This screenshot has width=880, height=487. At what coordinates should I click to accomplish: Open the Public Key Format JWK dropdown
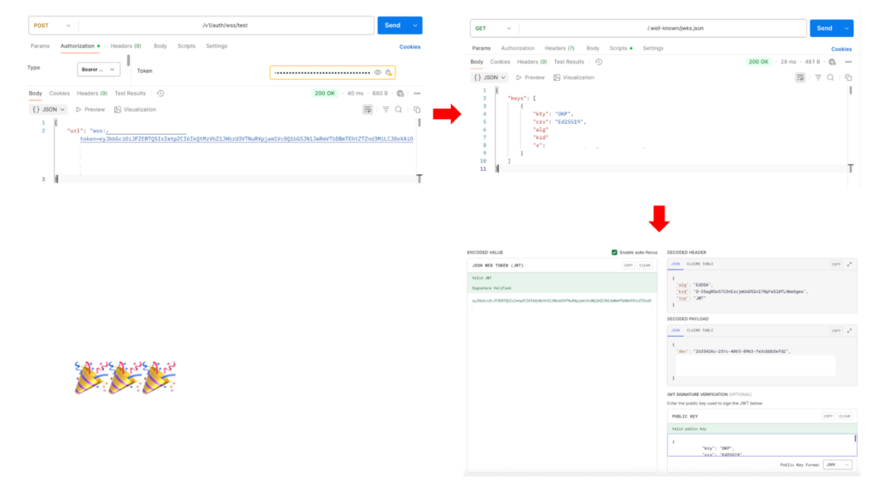click(837, 465)
